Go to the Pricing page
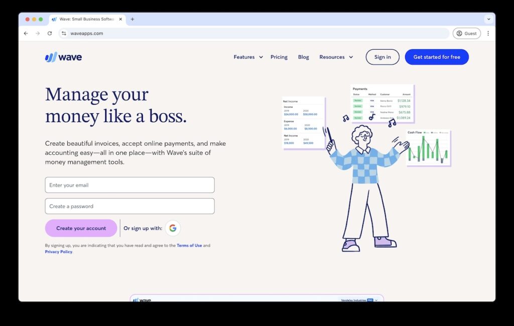The image size is (514, 326). pos(279,57)
